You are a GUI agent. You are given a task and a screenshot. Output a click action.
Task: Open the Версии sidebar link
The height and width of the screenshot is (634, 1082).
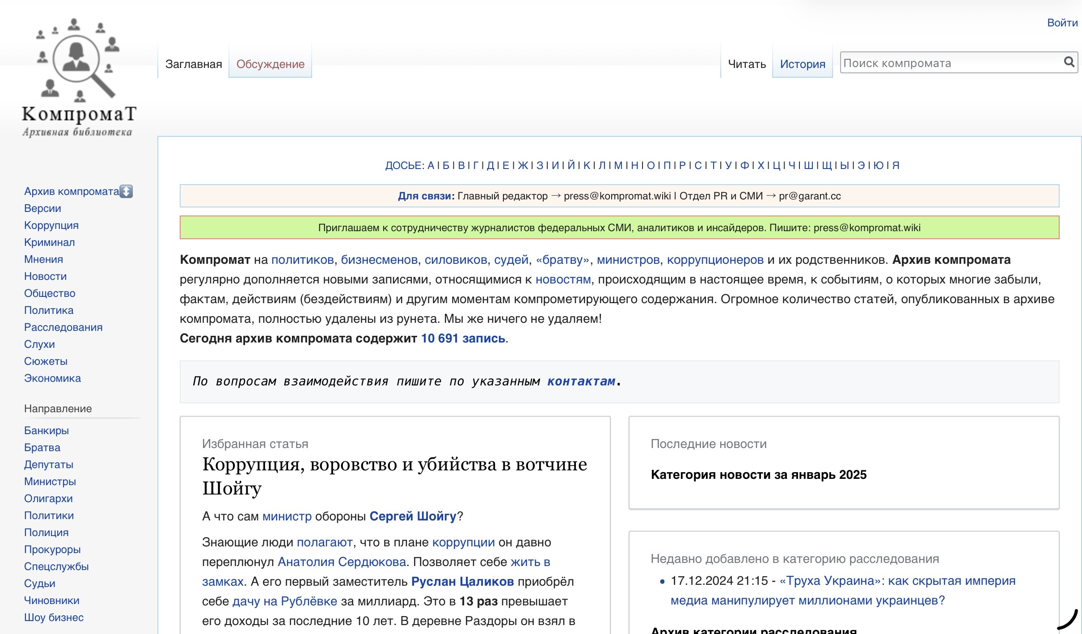pyautogui.click(x=42, y=208)
